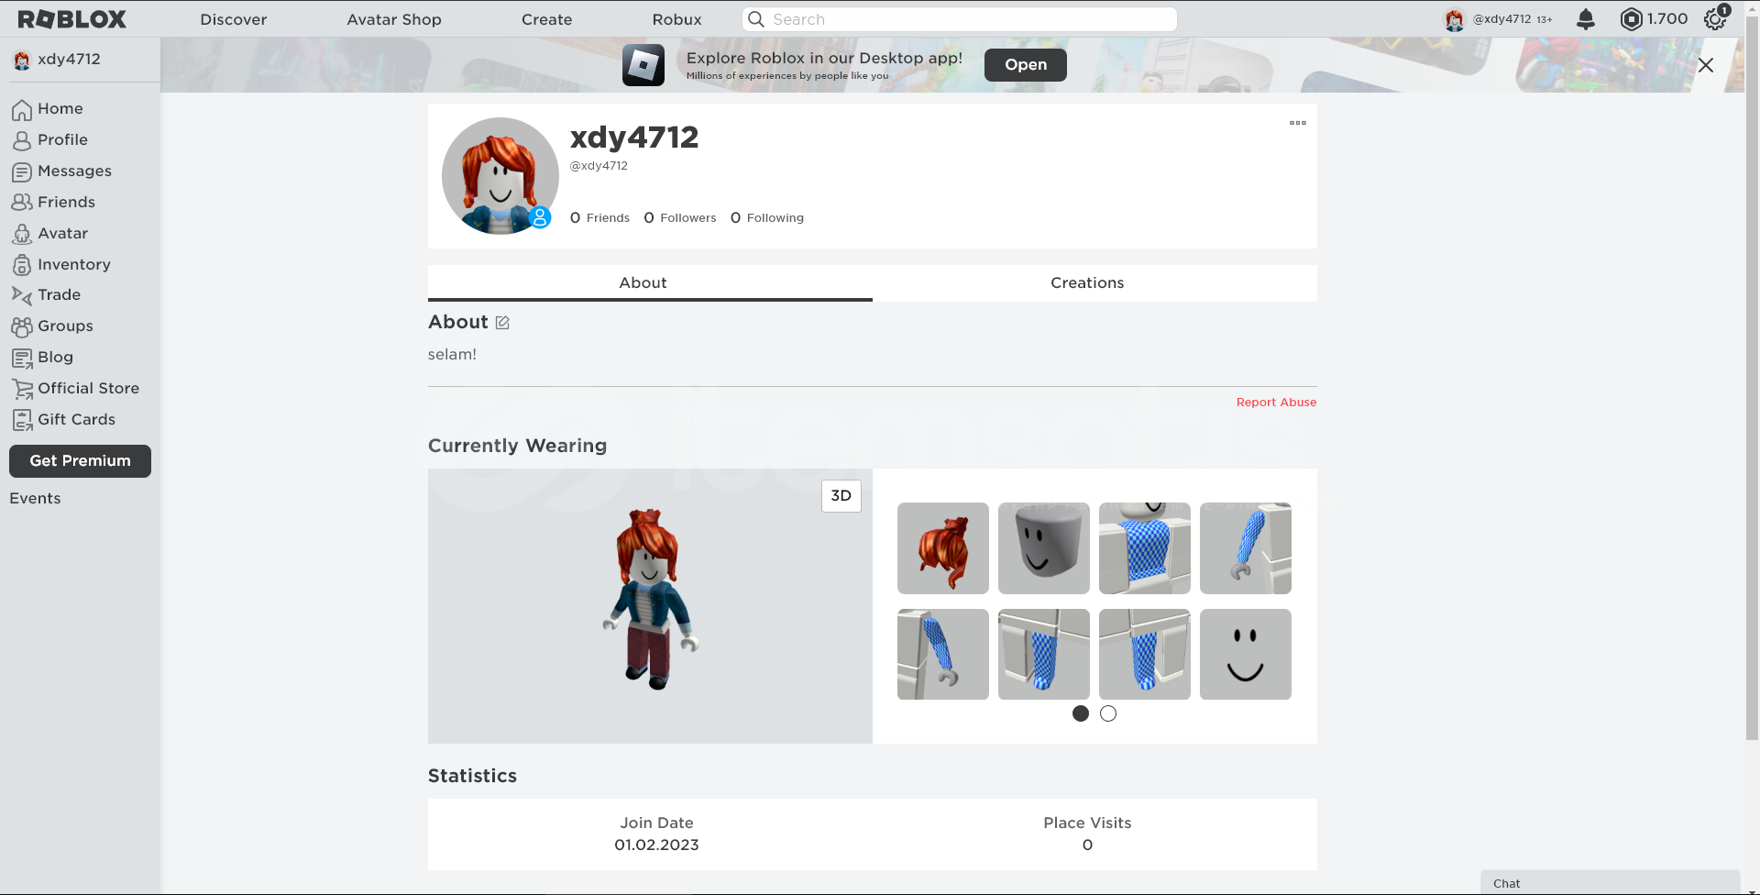Click the sidebar xdy4712 avatar icon

(22, 60)
